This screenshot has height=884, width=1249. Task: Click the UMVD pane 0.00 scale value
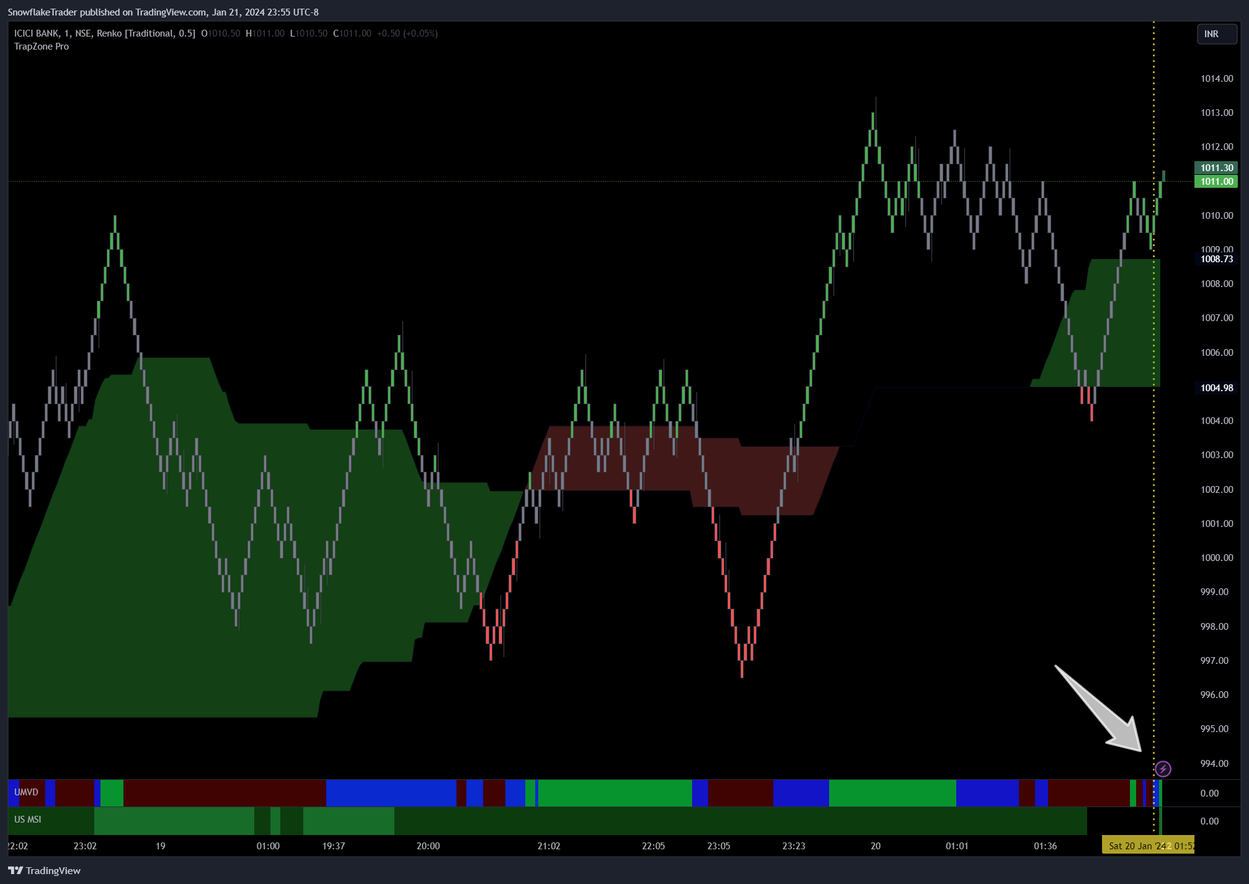coord(1209,793)
